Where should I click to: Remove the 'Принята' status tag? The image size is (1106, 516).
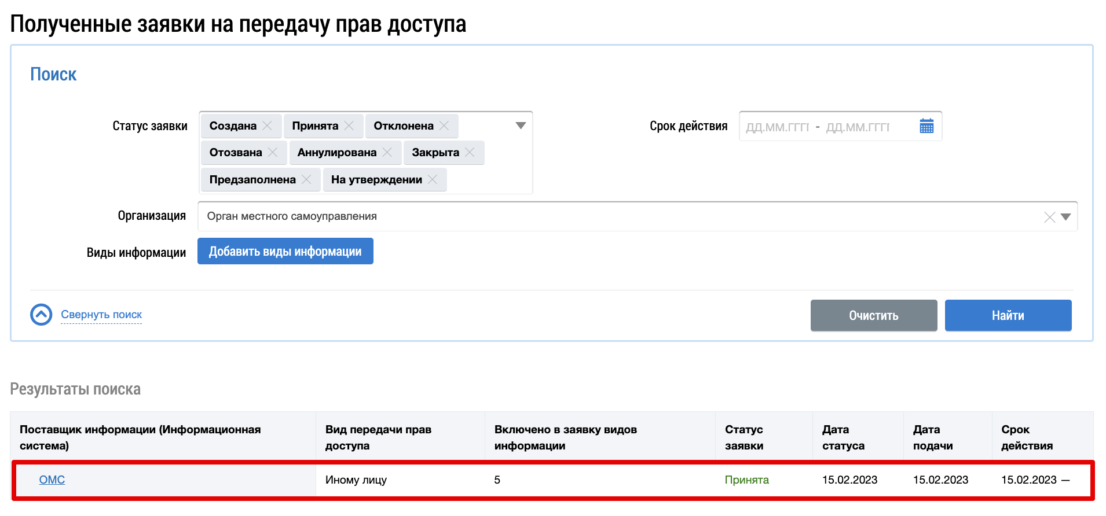coord(349,126)
